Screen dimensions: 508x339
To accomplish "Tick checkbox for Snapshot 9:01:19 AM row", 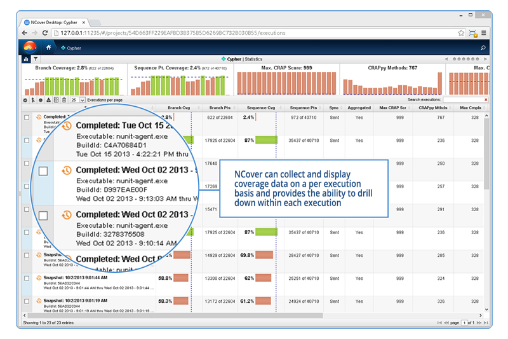I will click(x=27, y=301).
